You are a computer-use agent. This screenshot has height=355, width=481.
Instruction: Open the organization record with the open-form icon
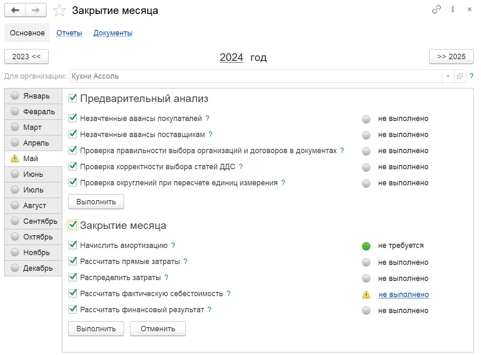click(x=459, y=76)
